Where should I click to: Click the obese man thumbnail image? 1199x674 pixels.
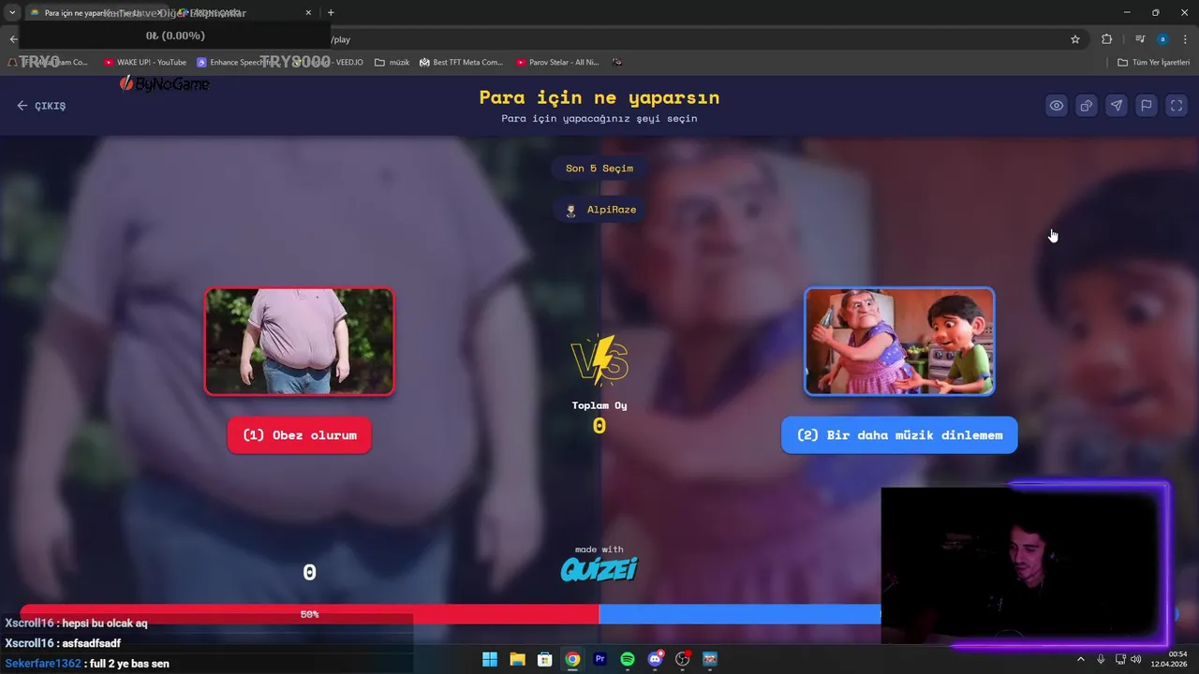pyautogui.click(x=300, y=342)
